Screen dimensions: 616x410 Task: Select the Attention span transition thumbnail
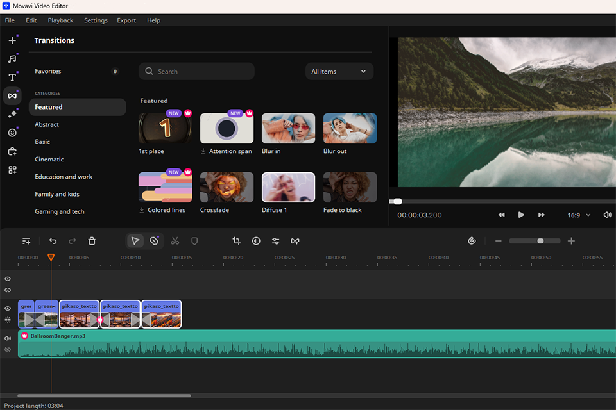coord(227,128)
